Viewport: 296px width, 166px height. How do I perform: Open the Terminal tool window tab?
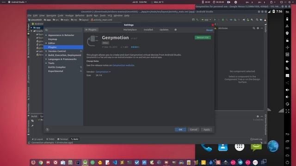(x=62, y=139)
